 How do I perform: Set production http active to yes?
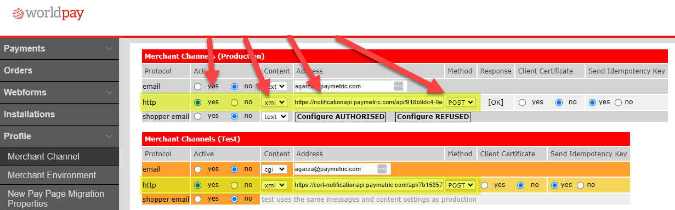197,102
